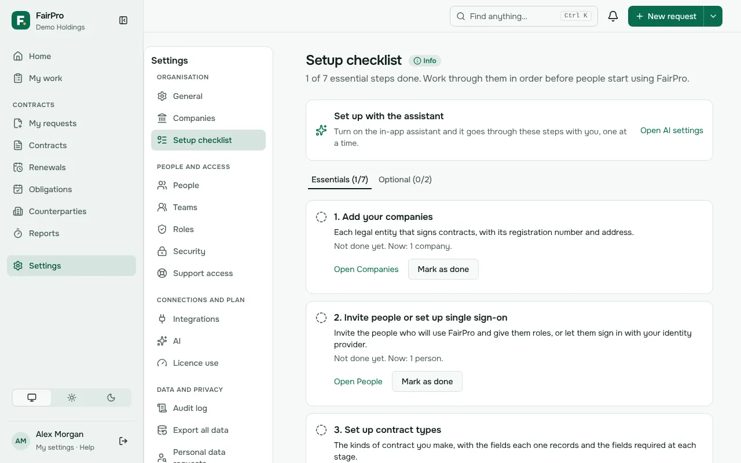This screenshot has width=741, height=463.
Task: Open Contracts in sidebar
Action: click(x=71, y=145)
